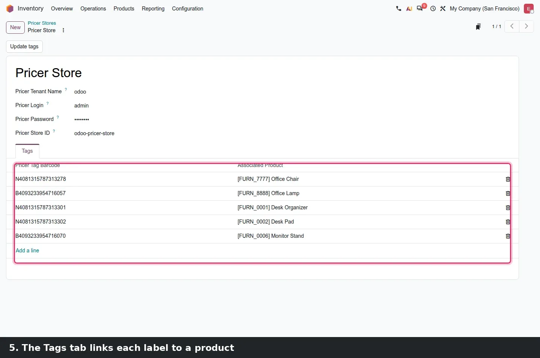This screenshot has width=540, height=358.
Task: Open company switcher My Company (San Francisco)
Action: click(x=484, y=9)
